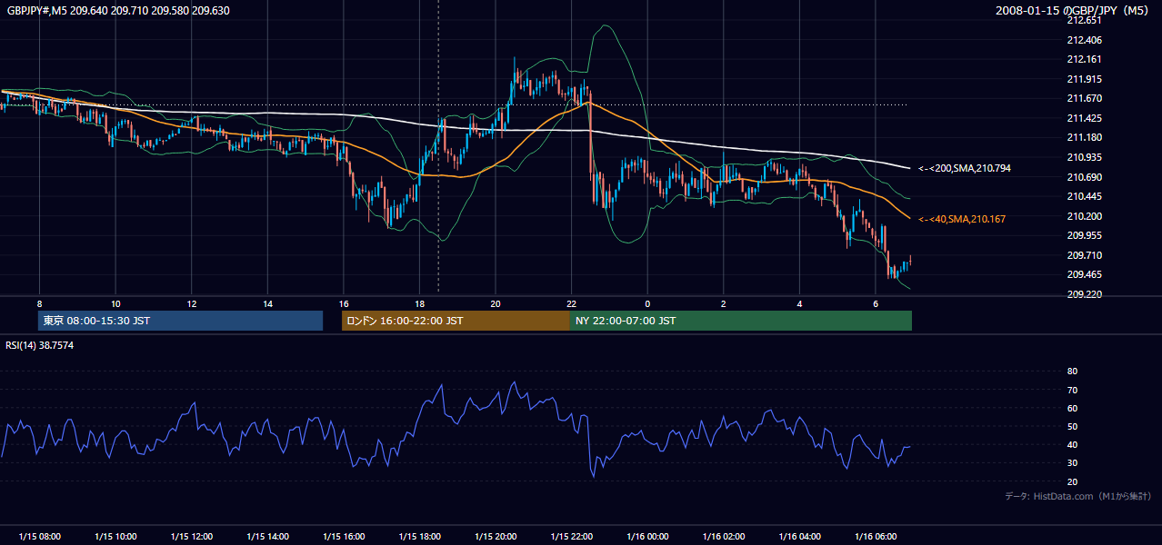The image size is (1162, 545).
Task: Click the 211.670 price axis label
Action: tap(1085, 98)
